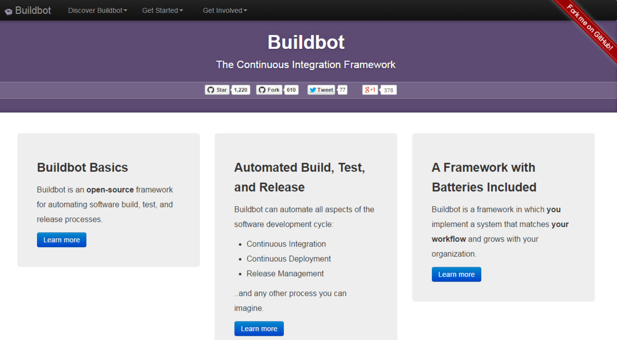Click the Google +1 button
The height and width of the screenshot is (340, 617).
[x=370, y=90]
